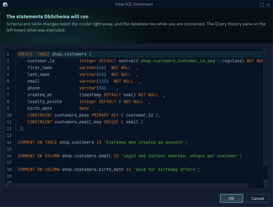This screenshot has width=273, height=207.
Task: Confirm with the OK button
Action: click(x=231, y=198)
